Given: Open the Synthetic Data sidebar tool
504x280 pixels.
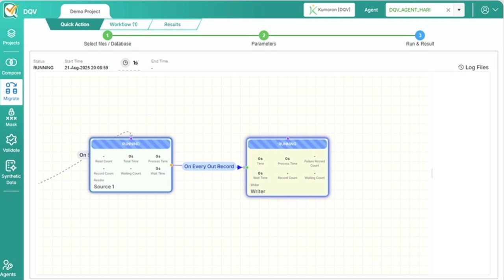Looking at the screenshot, I should pos(11,172).
